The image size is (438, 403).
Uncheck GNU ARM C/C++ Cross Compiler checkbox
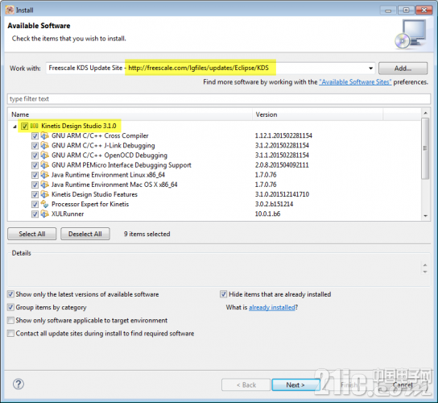click(x=35, y=136)
